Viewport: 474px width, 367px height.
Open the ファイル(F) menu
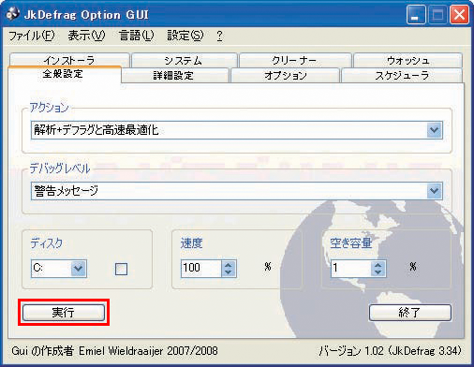tap(32, 36)
